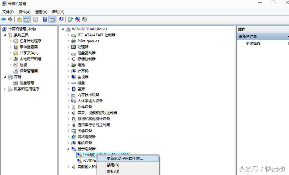289x175 pixels.
Task: Collapse the 存储 node
Action: pos(5,77)
